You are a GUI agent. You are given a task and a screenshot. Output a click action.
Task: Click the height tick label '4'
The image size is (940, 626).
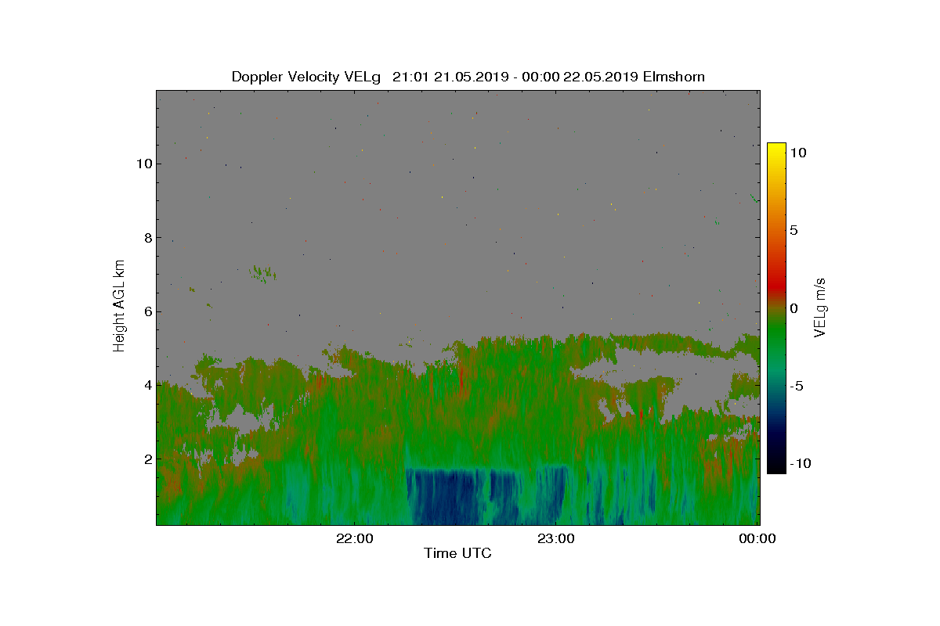click(146, 385)
